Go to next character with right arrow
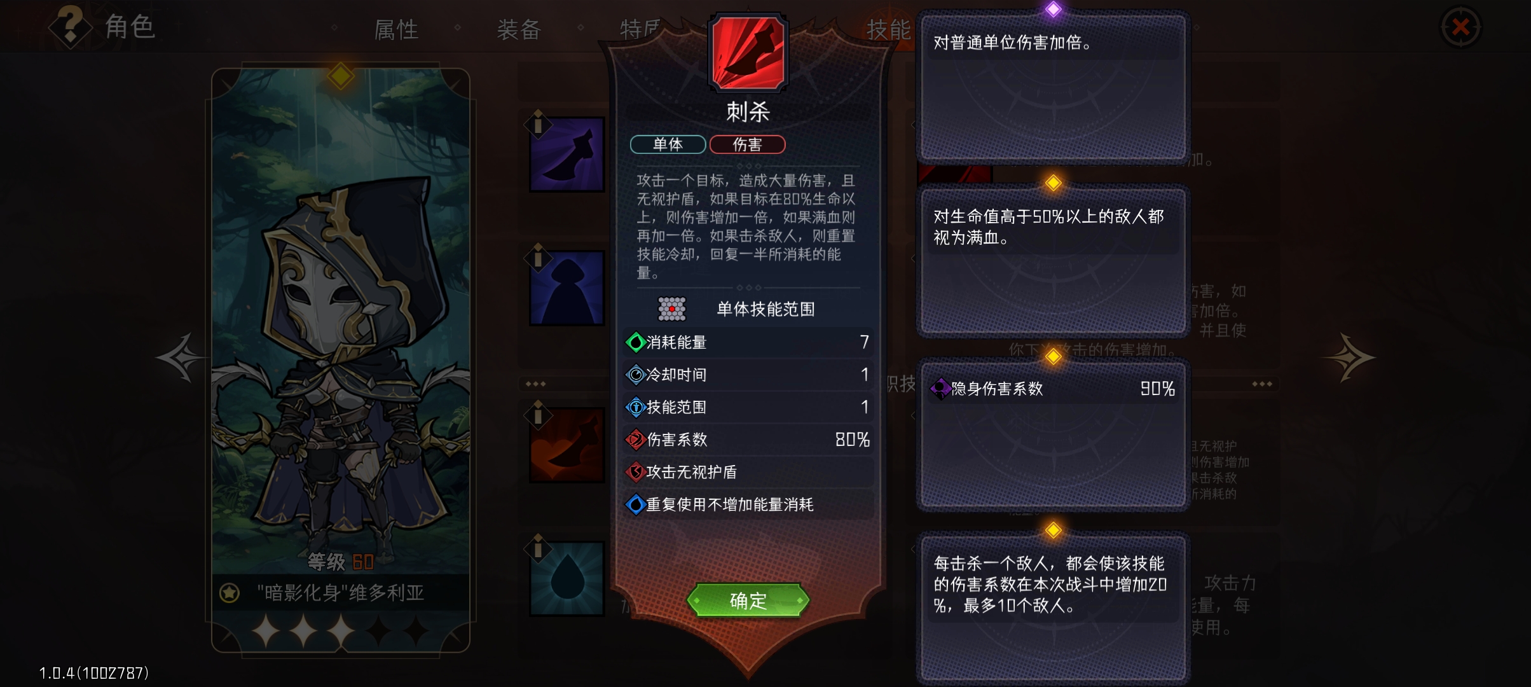 click(x=1349, y=357)
